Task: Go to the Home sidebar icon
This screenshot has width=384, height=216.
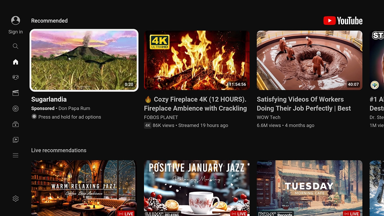Action: [15, 62]
